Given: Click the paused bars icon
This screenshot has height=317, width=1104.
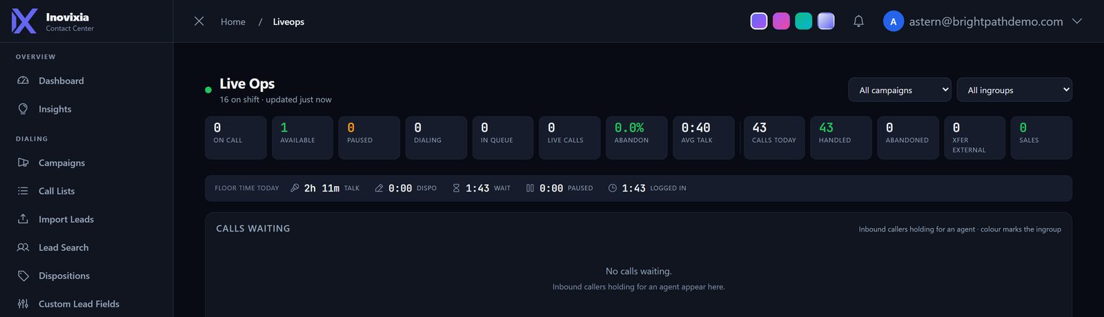Looking at the screenshot, I should pyautogui.click(x=530, y=188).
